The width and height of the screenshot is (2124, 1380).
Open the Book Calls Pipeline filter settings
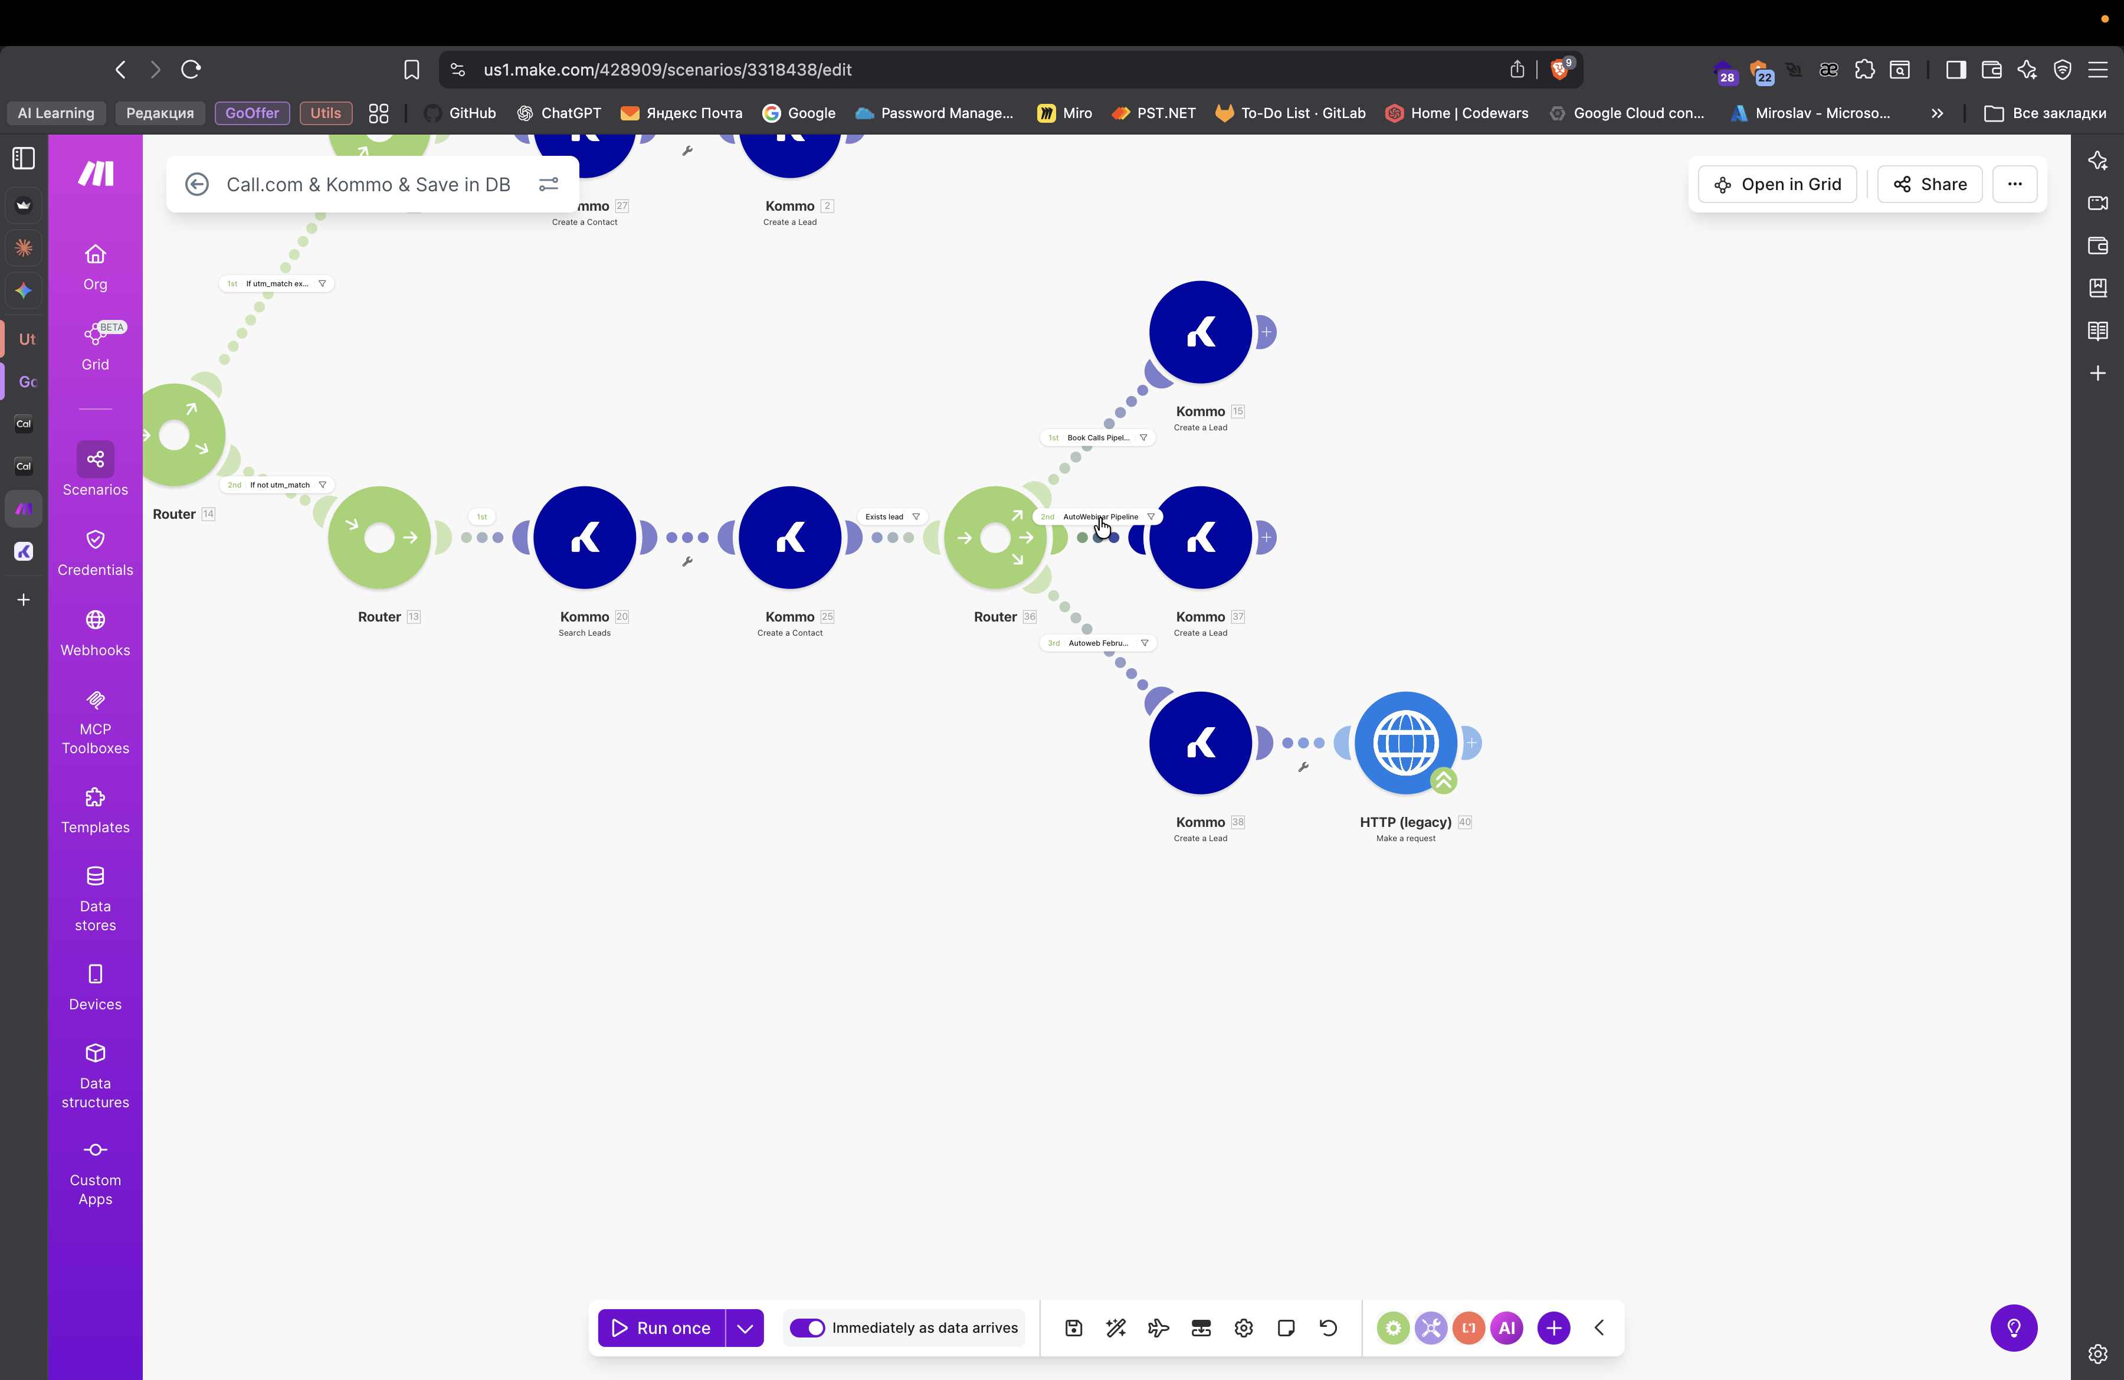click(1143, 437)
